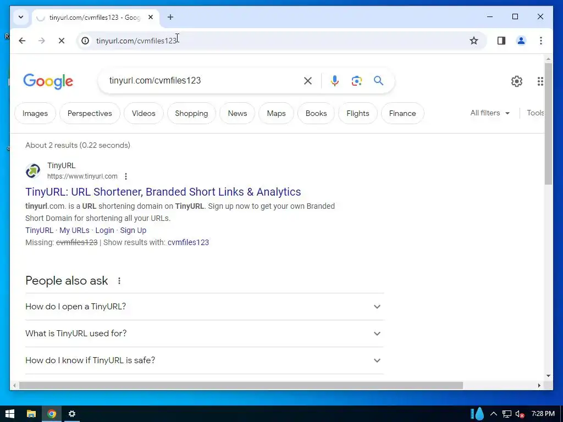Switch to Shopping results

point(191,113)
